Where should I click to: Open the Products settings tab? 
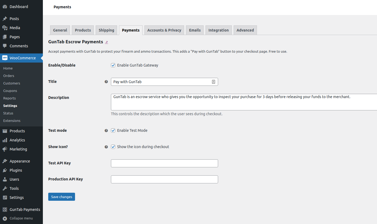(x=83, y=30)
